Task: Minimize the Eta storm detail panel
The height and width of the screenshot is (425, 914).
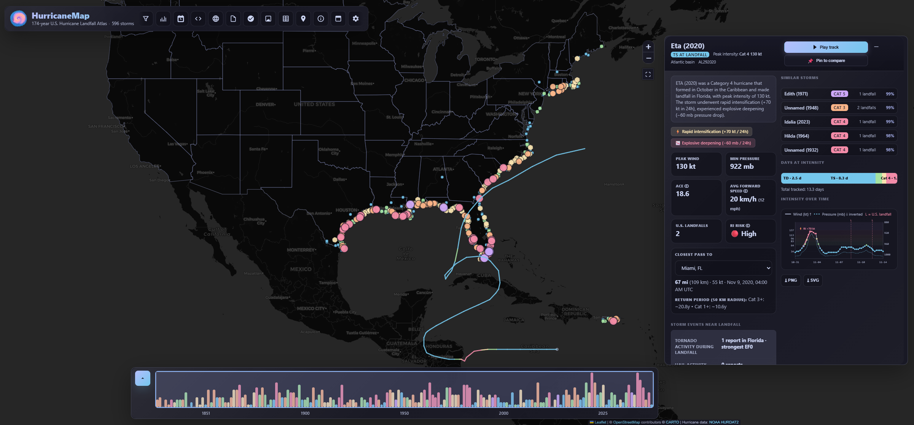Action: 876,47
